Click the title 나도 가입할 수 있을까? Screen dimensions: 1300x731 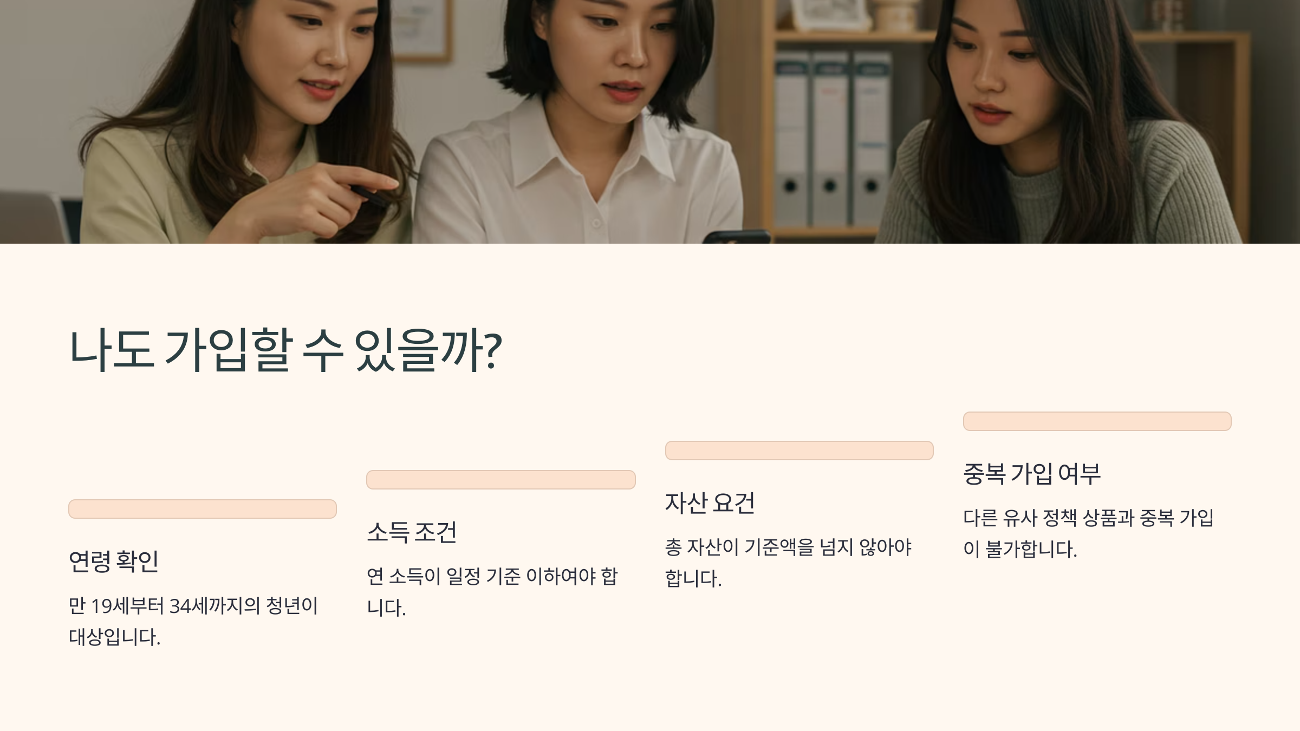[x=285, y=350]
